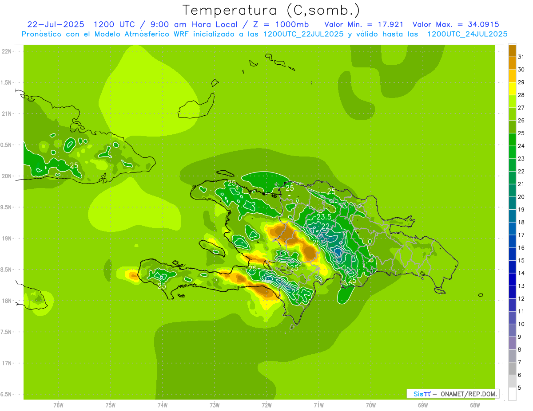Click the legend value "24"
533x411 pixels.
click(x=521, y=146)
